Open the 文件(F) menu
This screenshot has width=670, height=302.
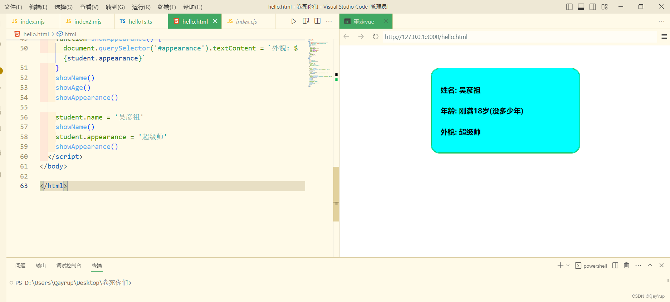tap(13, 7)
